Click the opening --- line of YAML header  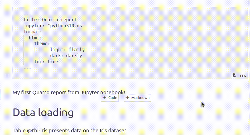click(x=27, y=14)
